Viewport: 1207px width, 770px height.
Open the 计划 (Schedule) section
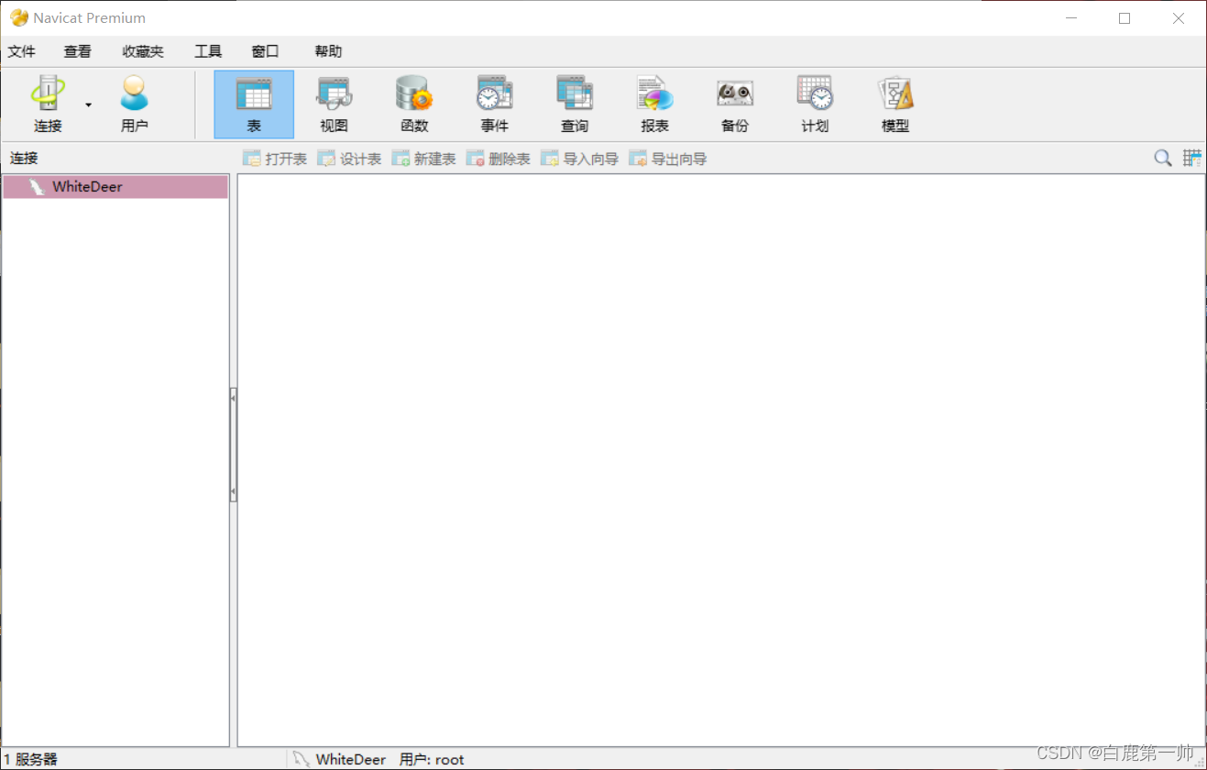(x=815, y=104)
